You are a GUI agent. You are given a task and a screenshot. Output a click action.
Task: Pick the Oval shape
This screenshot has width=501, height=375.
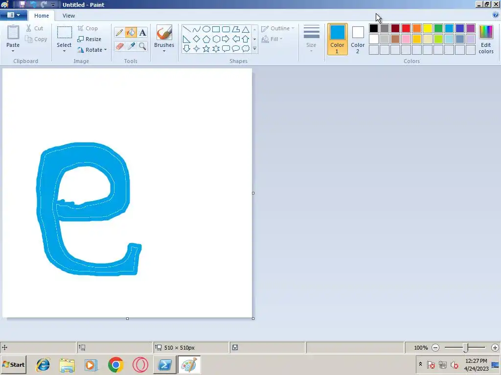tap(206, 29)
